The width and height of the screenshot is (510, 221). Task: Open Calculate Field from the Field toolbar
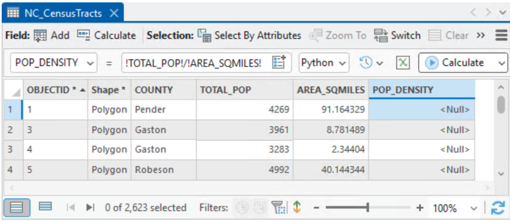click(106, 35)
